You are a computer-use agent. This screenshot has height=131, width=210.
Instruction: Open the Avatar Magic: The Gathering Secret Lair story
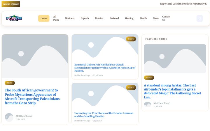(x=172, y=91)
